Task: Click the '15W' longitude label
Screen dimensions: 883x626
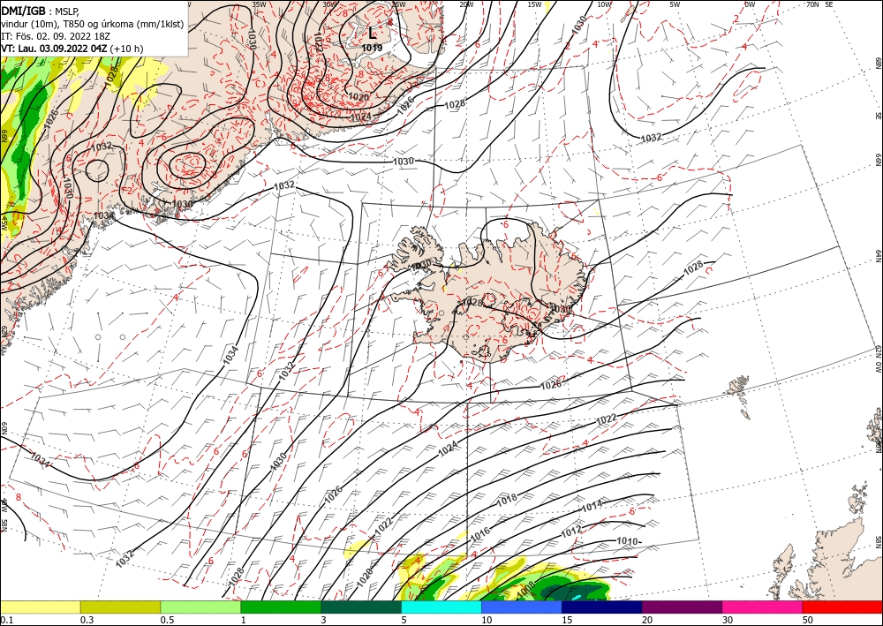Action: tap(534, 4)
